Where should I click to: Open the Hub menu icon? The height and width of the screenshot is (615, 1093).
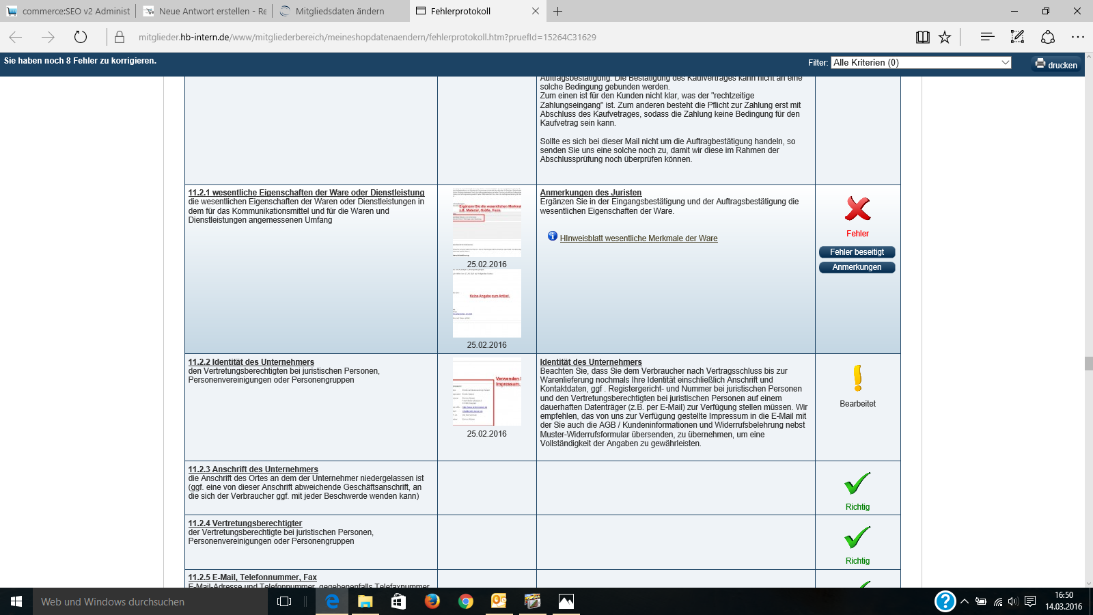987,37
